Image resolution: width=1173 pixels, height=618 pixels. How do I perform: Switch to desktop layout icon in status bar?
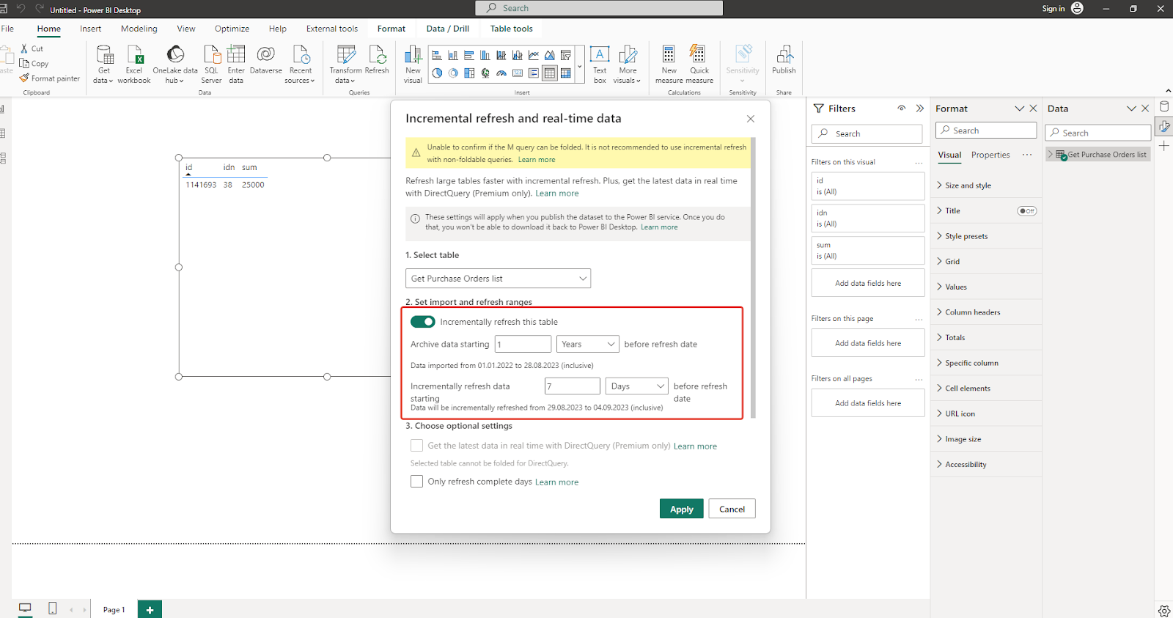point(25,608)
